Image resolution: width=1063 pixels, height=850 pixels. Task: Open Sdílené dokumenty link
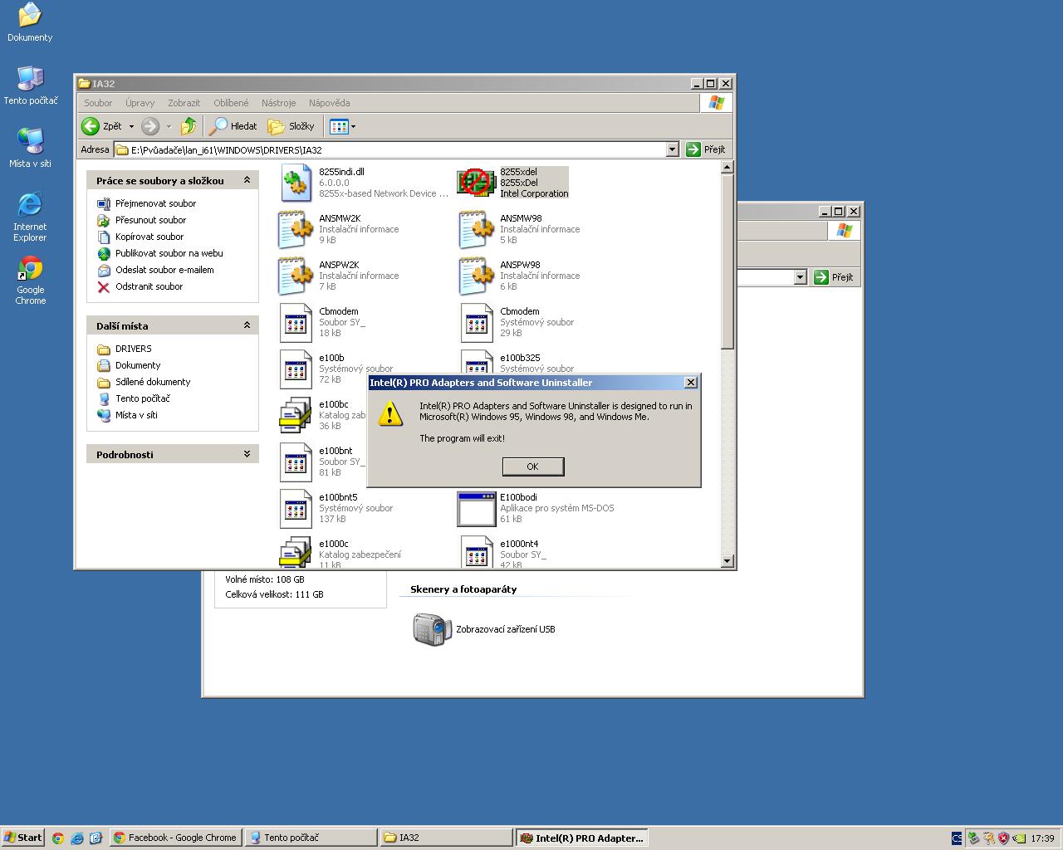coord(153,382)
